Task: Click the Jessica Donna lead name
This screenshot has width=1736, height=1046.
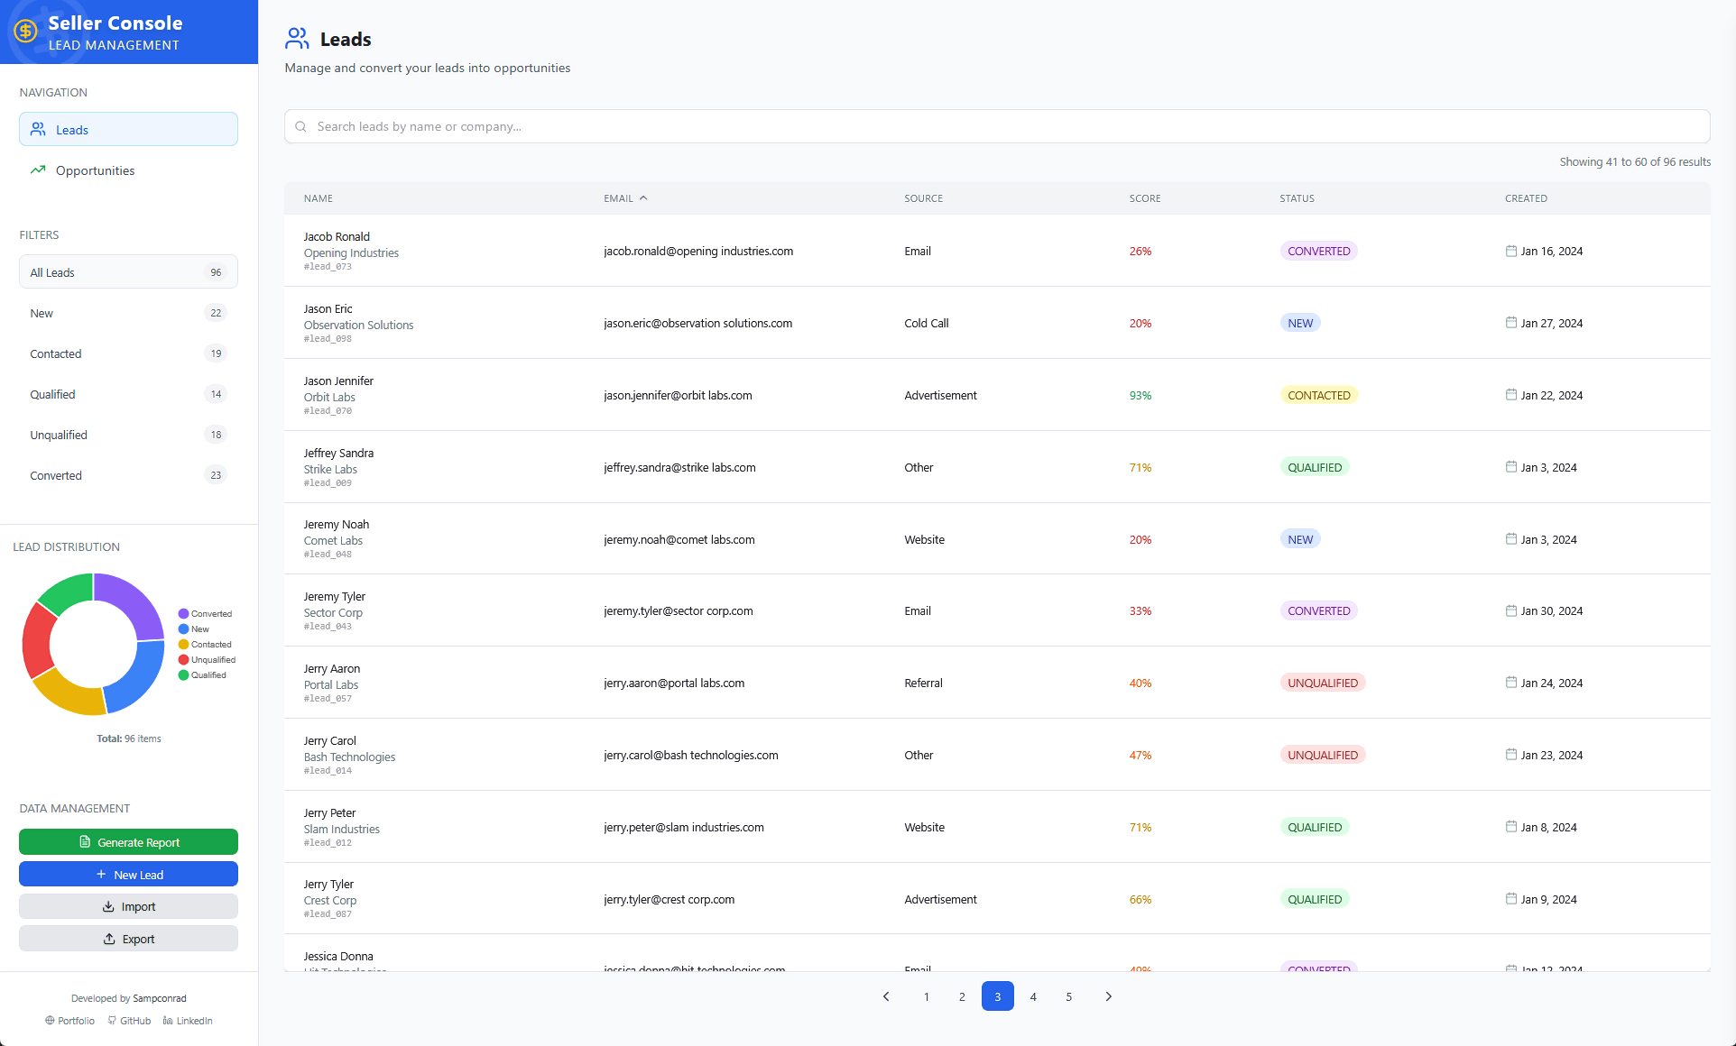Action: (338, 956)
